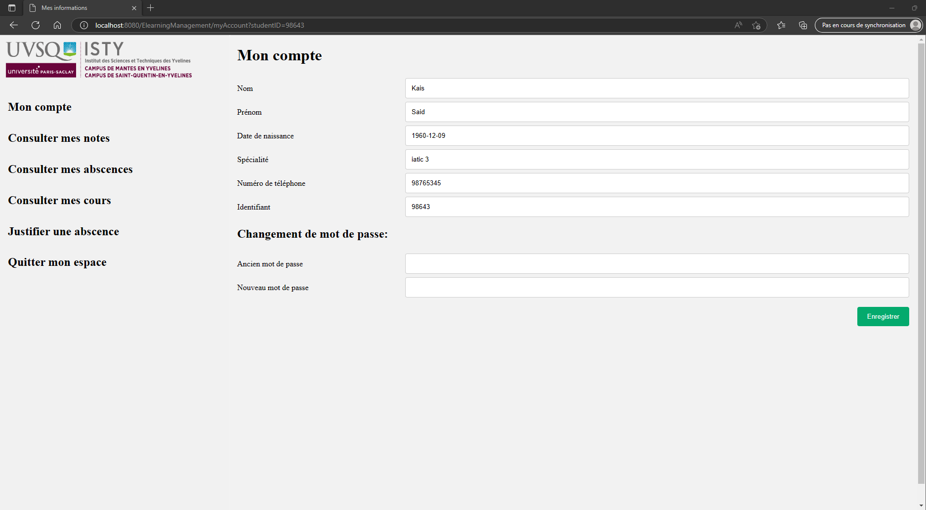
Task: Click the back navigation arrow
Action: (13, 25)
